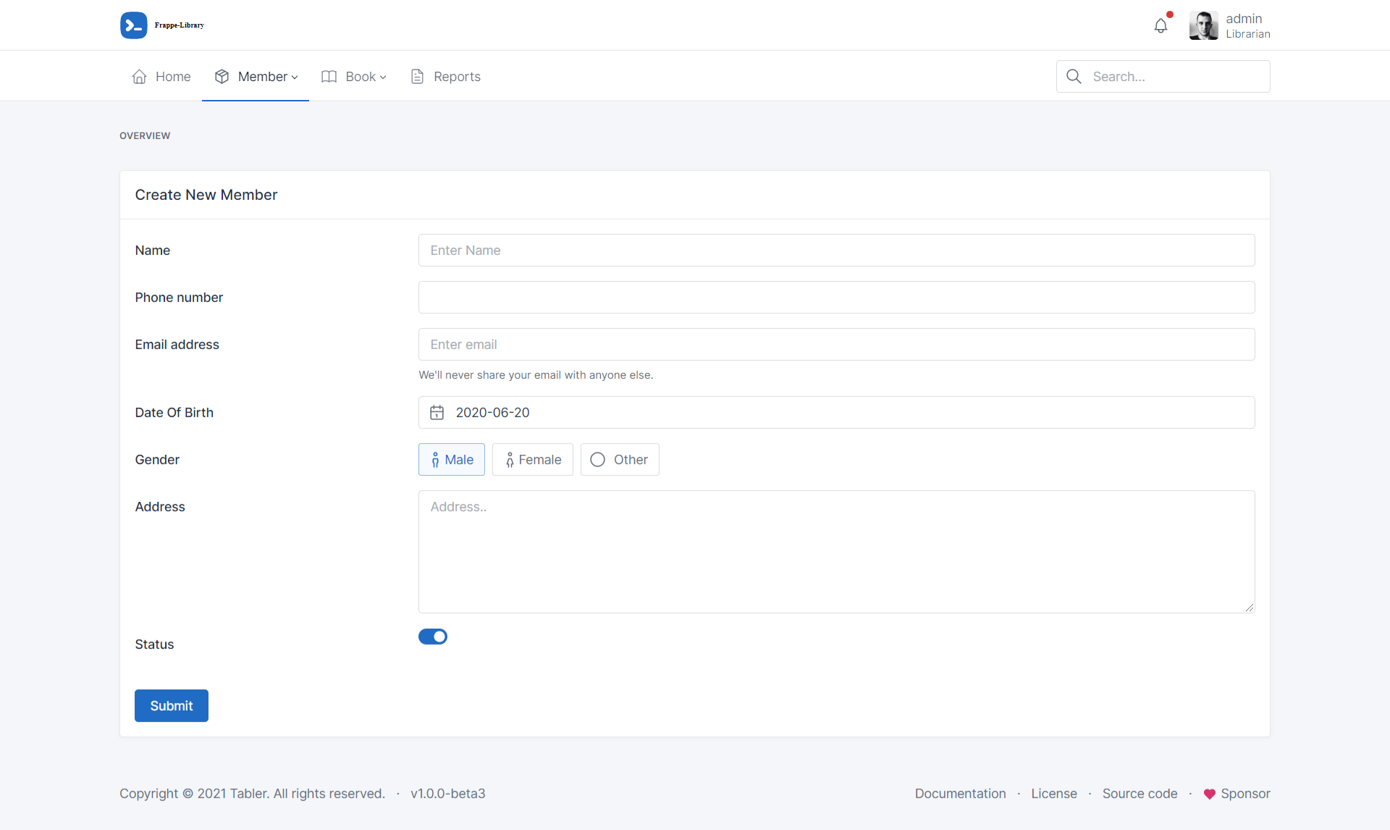Select Male gender option
1390x830 pixels.
coord(452,460)
